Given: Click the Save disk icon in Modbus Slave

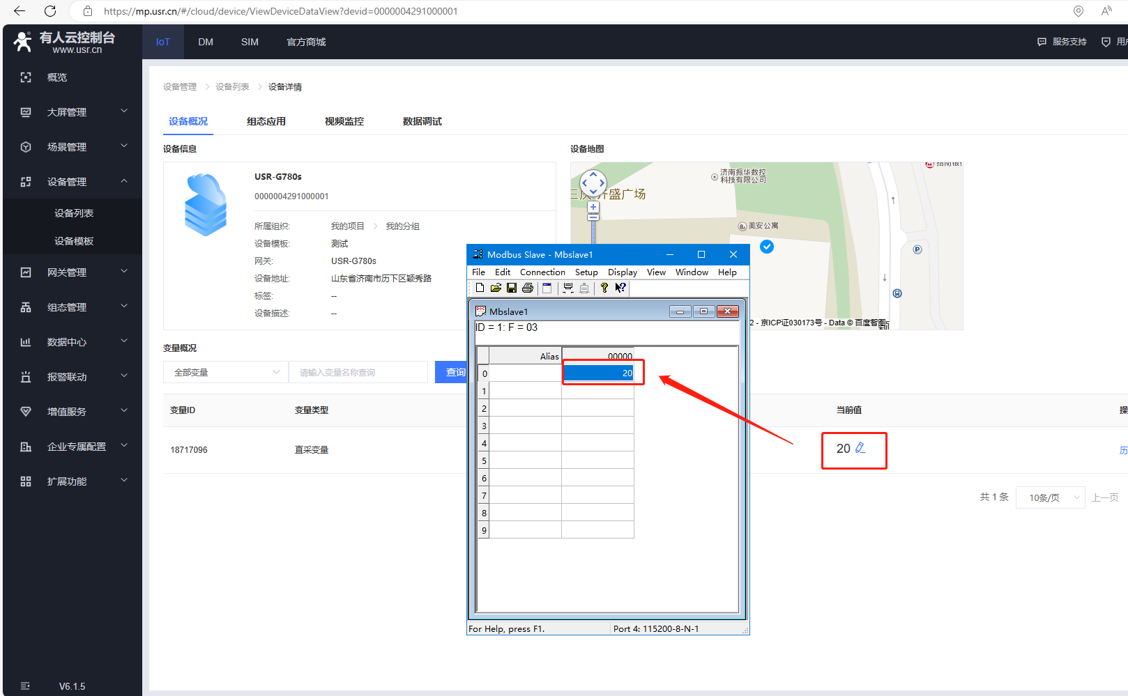Looking at the screenshot, I should 512,288.
